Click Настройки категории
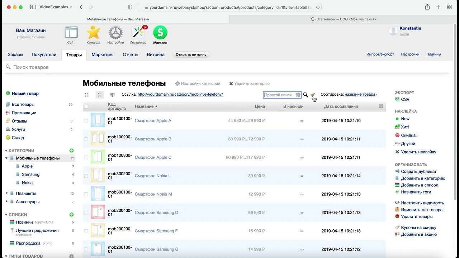Image resolution: width=459 pixels, height=258 pixels. click(198, 83)
